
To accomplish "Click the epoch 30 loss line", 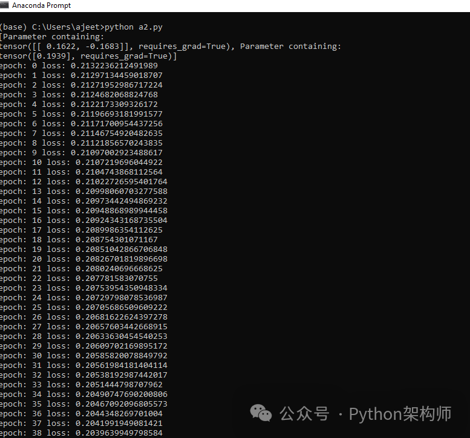I will coord(83,356).
